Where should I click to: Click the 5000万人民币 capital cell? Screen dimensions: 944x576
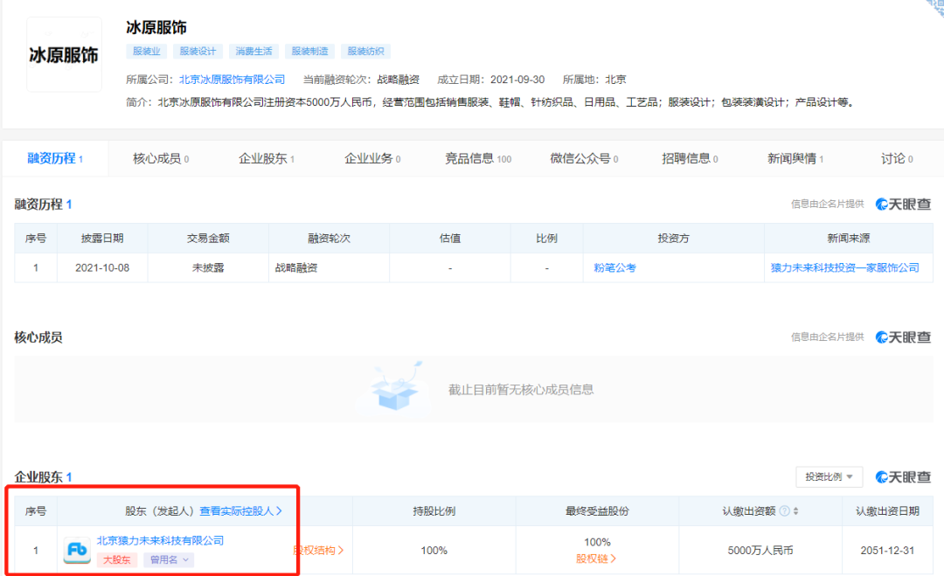(760, 550)
